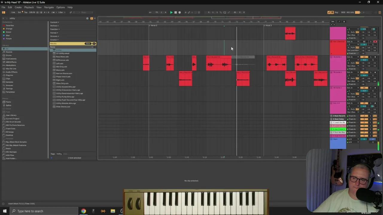Click the Stop button in transport

pos(175,12)
